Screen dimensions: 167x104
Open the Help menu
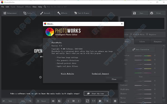click(x=40, y=7)
